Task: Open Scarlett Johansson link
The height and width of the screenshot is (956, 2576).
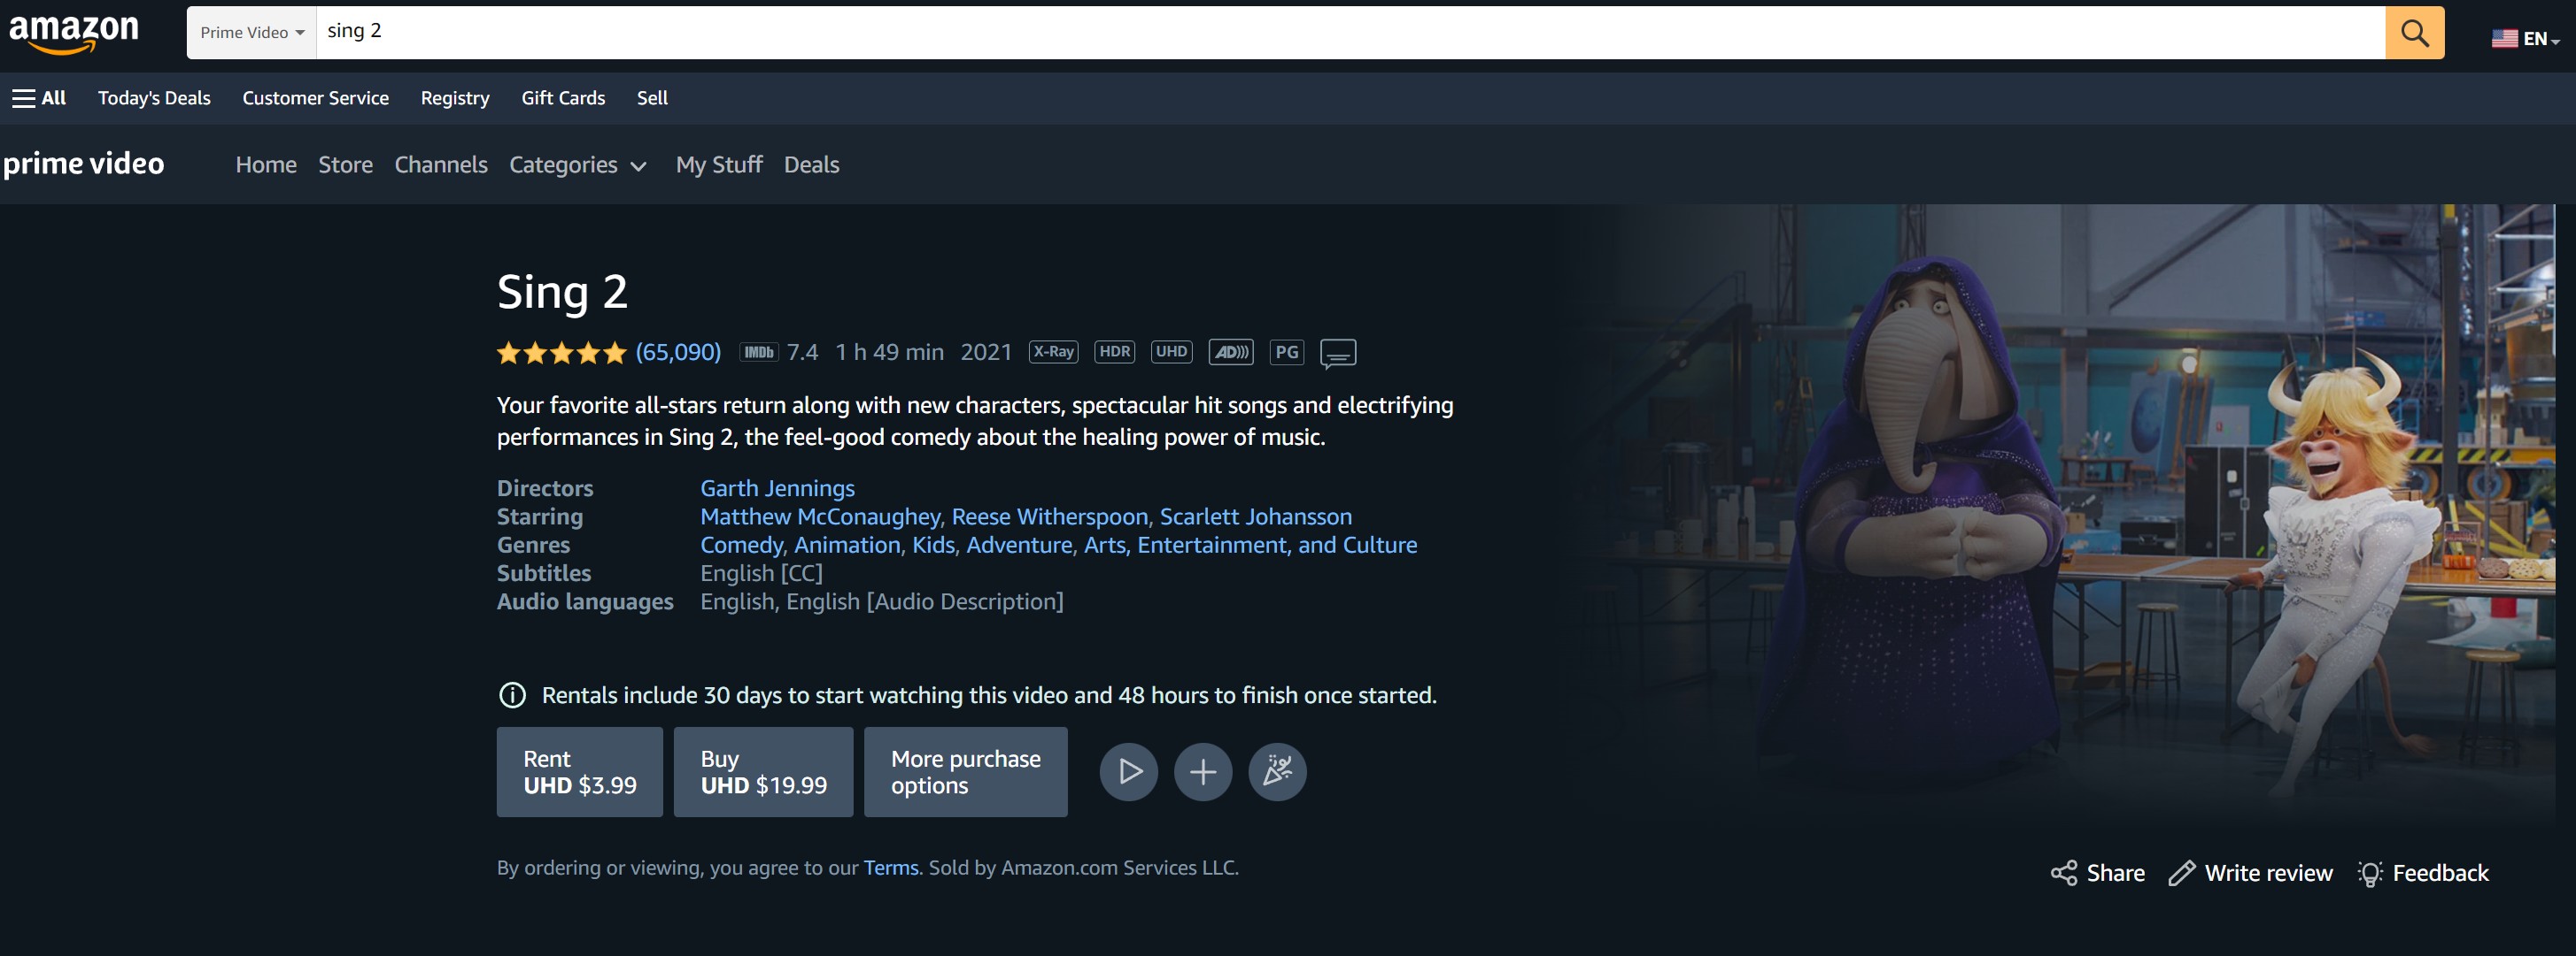Action: tap(1256, 516)
